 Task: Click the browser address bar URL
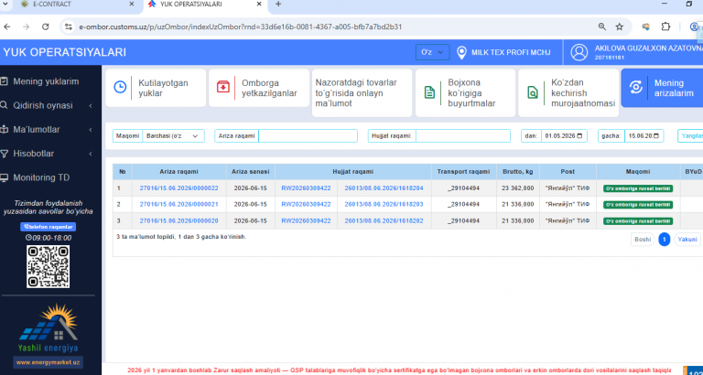[241, 27]
